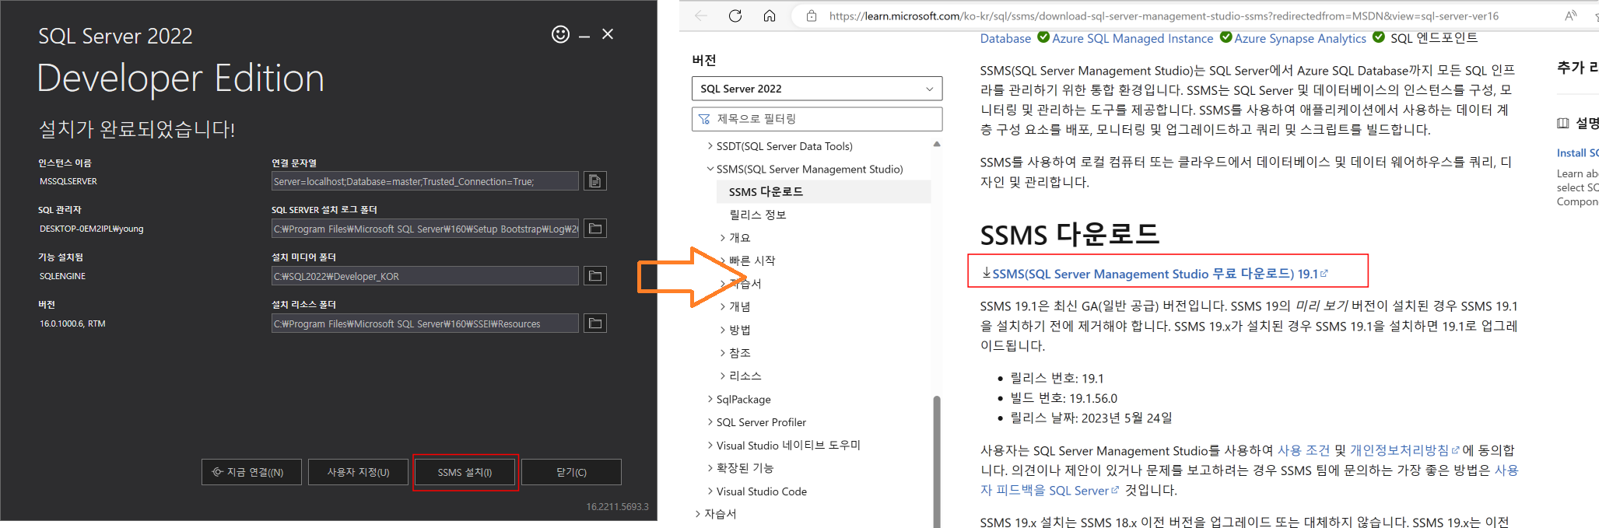Viewport: 1599px width, 528px height.
Task: Click the browser URL address bar
Action: coord(1163,16)
